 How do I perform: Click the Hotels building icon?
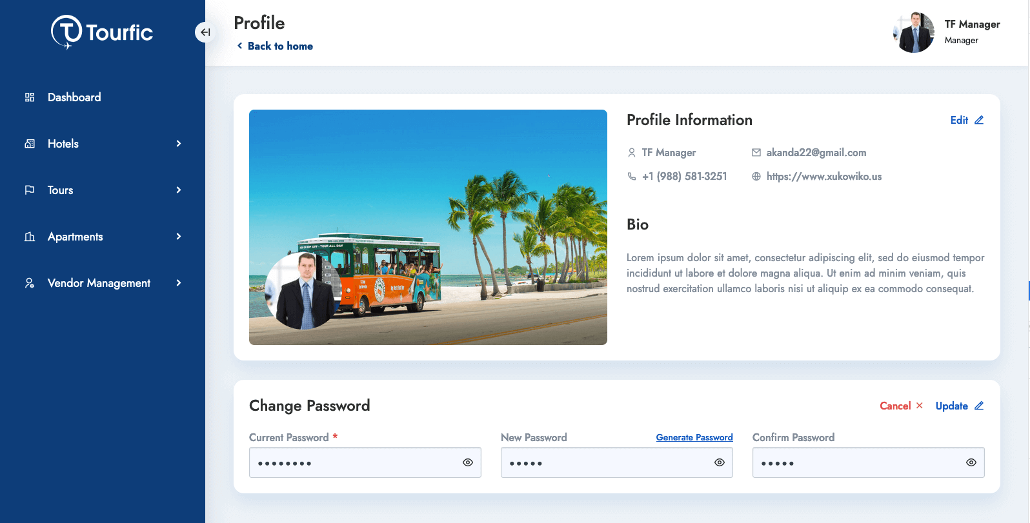coord(30,144)
